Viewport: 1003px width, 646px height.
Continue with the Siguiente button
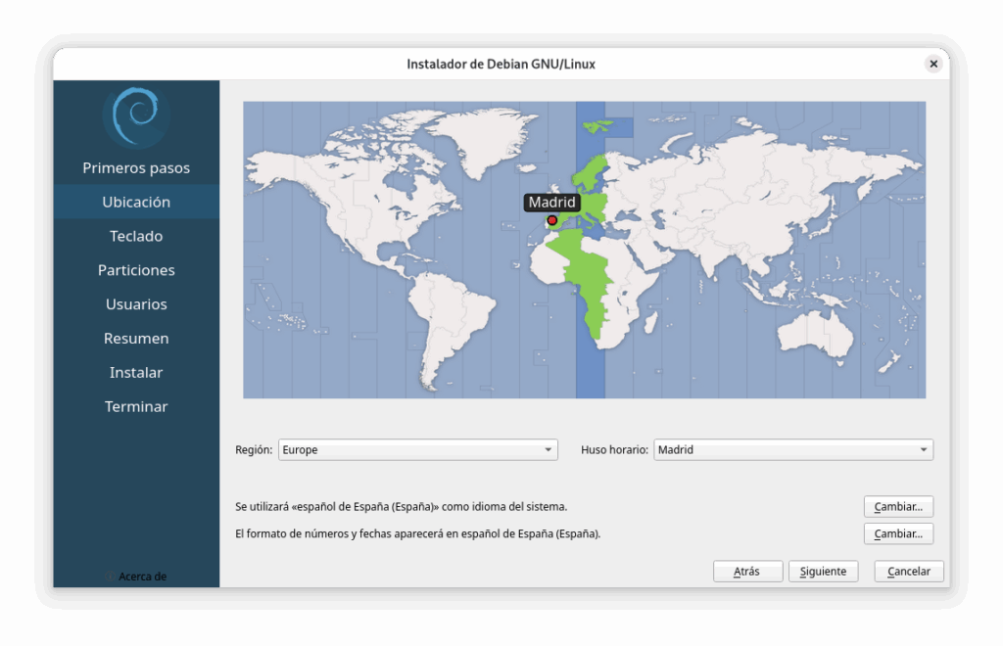(823, 572)
